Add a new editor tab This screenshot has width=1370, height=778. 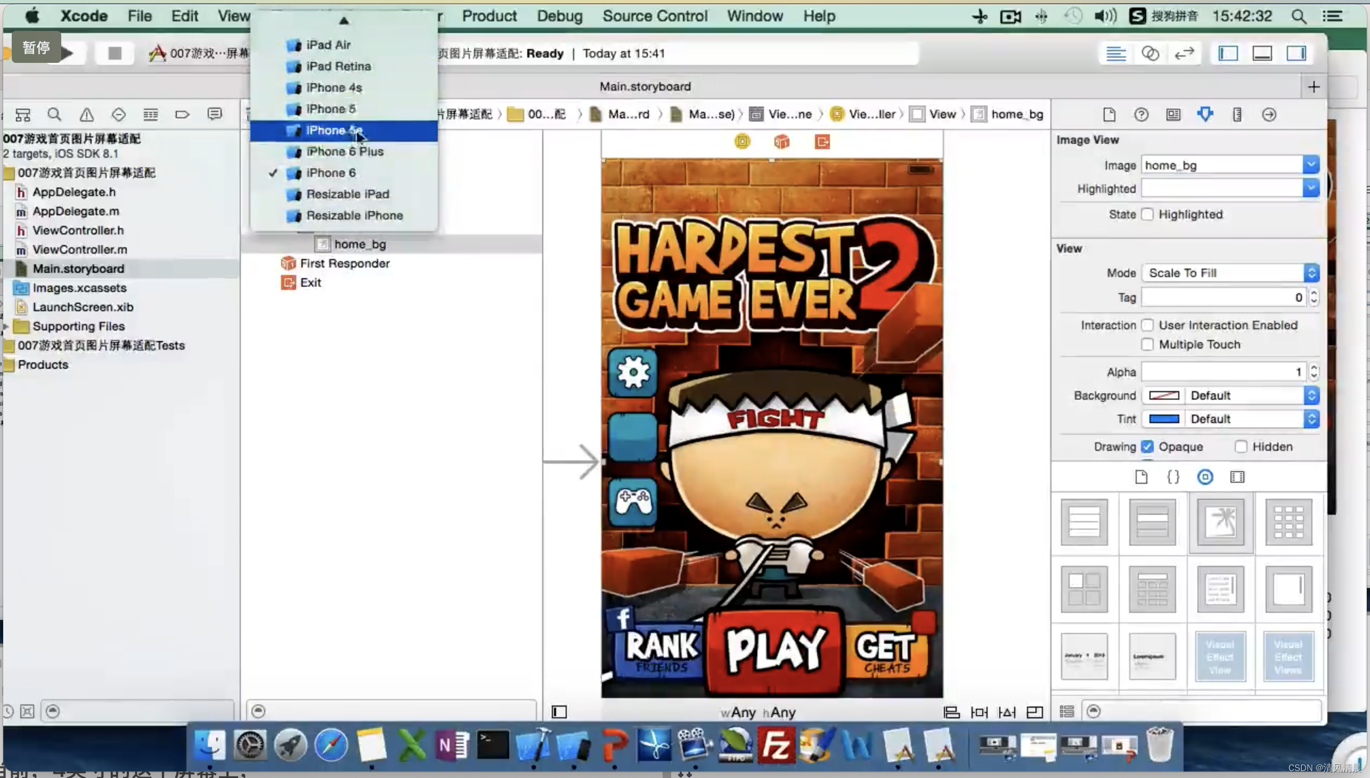coord(1314,86)
